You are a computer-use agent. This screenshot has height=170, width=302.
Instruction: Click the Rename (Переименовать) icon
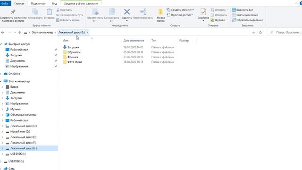pos(143,12)
